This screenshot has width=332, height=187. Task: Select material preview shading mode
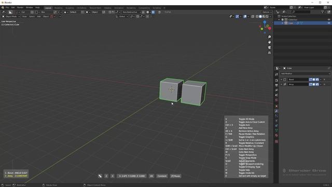click(x=264, y=17)
